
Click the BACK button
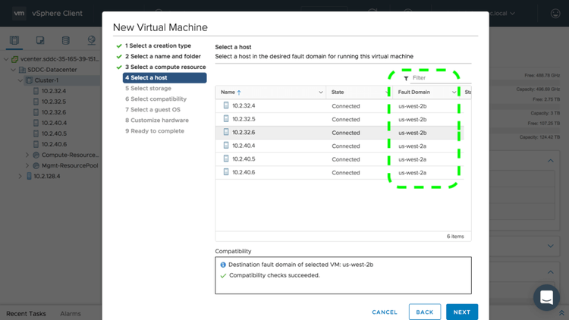(424, 312)
